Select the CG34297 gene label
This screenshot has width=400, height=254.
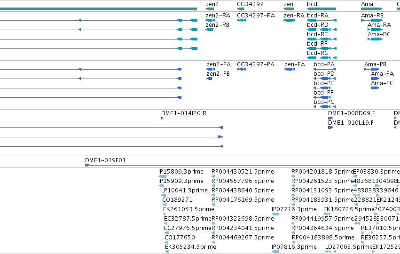tap(250, 4)
